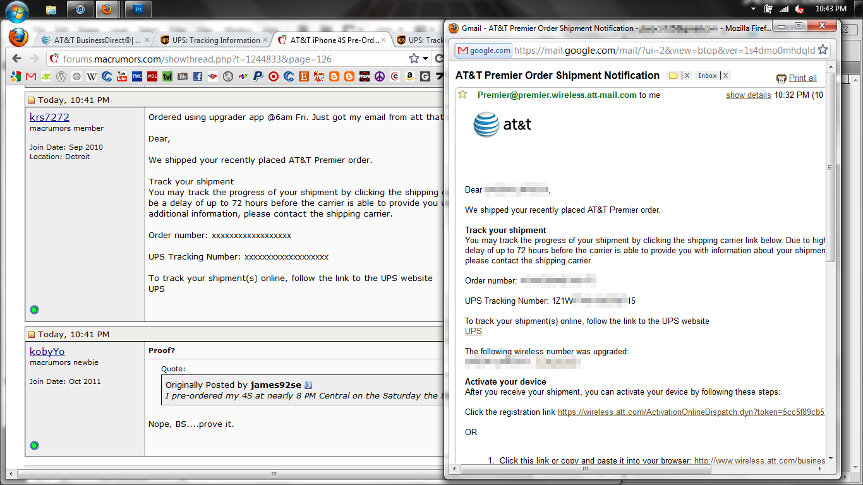Open URL history dropdown in macrumors window

point(426,59)
